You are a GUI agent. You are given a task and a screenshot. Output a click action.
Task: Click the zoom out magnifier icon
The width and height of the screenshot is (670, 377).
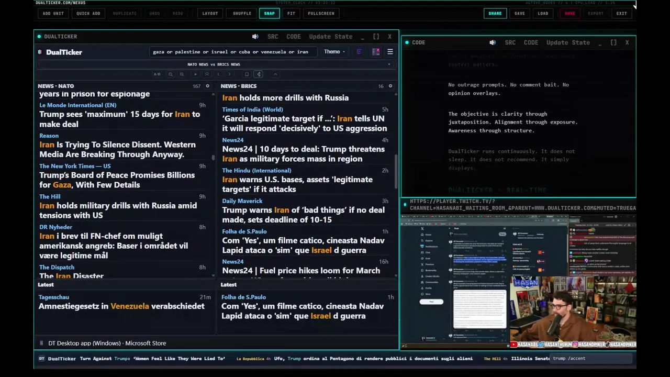click(x=171, y=74)
